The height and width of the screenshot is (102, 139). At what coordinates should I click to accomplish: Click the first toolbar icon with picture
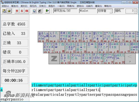pos(4,11)
